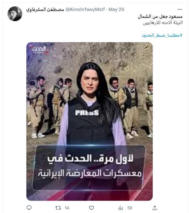Click the PRESS vest label in photo
Screen dimensions: 189x213
click(87, 113)
